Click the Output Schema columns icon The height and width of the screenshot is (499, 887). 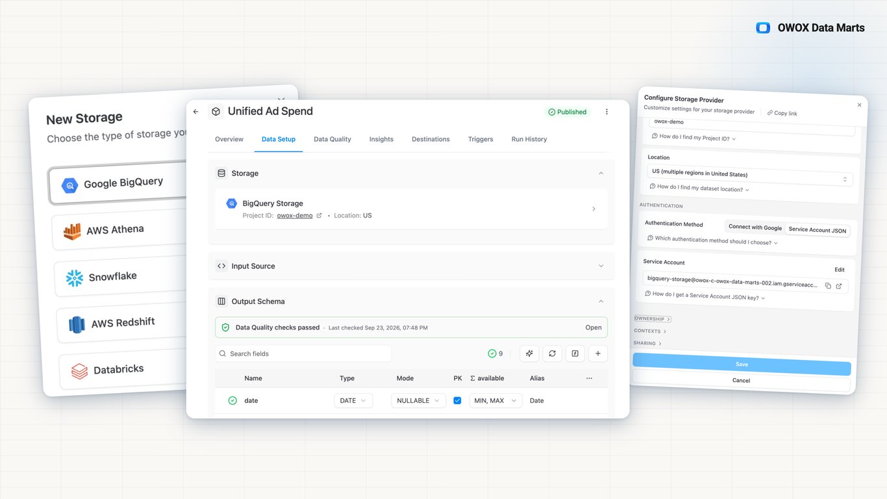221,301
